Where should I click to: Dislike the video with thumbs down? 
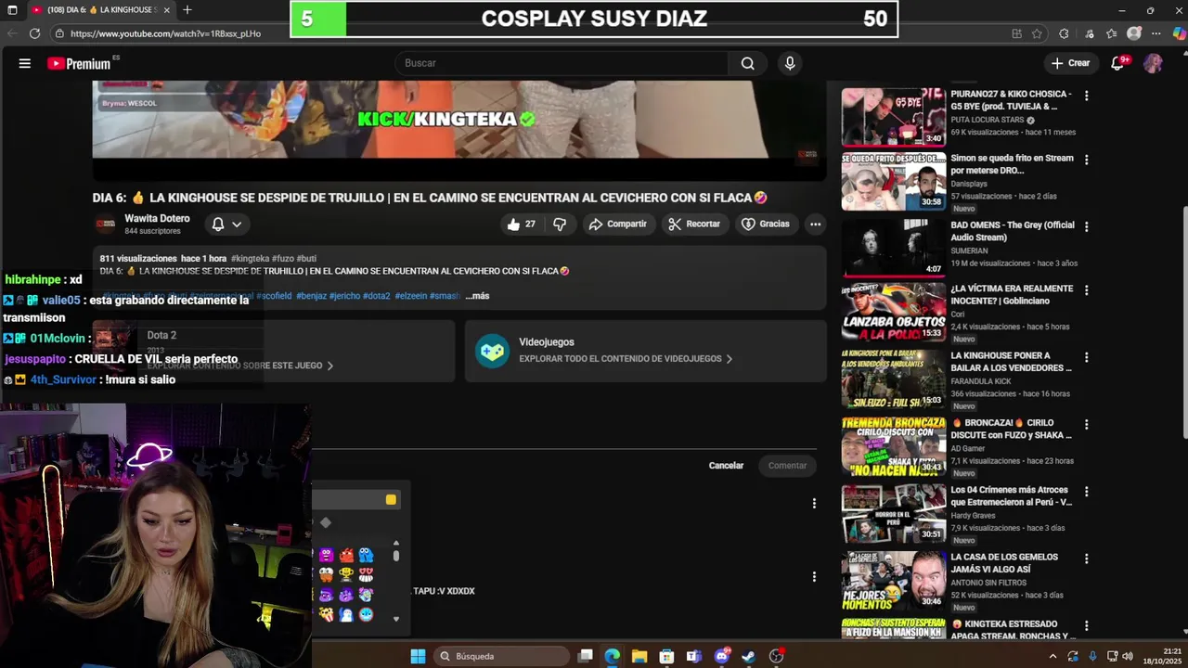(560, 224)
